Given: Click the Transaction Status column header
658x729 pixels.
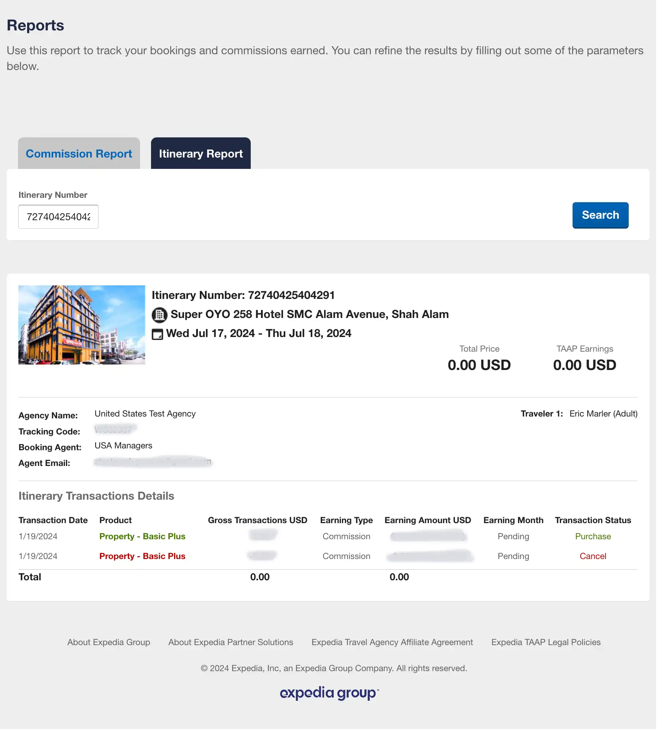Looking at the screenshot, I should coord(593,520).
